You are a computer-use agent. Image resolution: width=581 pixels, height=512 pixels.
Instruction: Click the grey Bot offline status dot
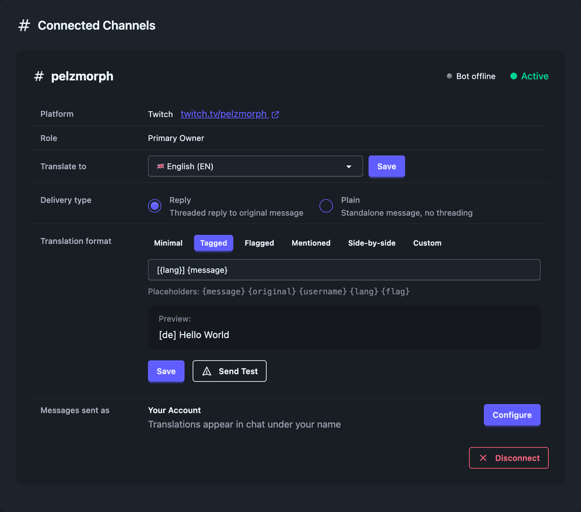point(449,76)
